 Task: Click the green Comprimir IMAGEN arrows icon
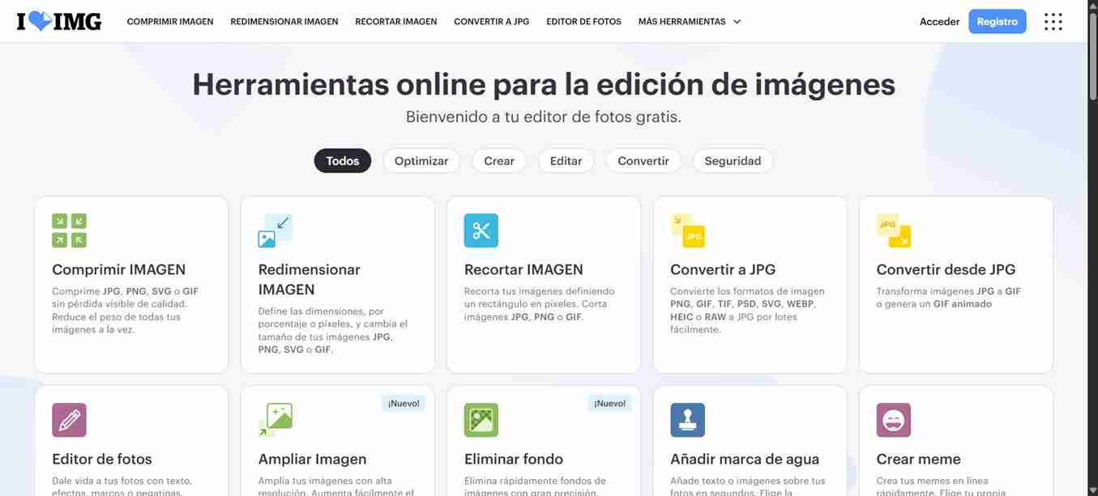click(69, 231)
